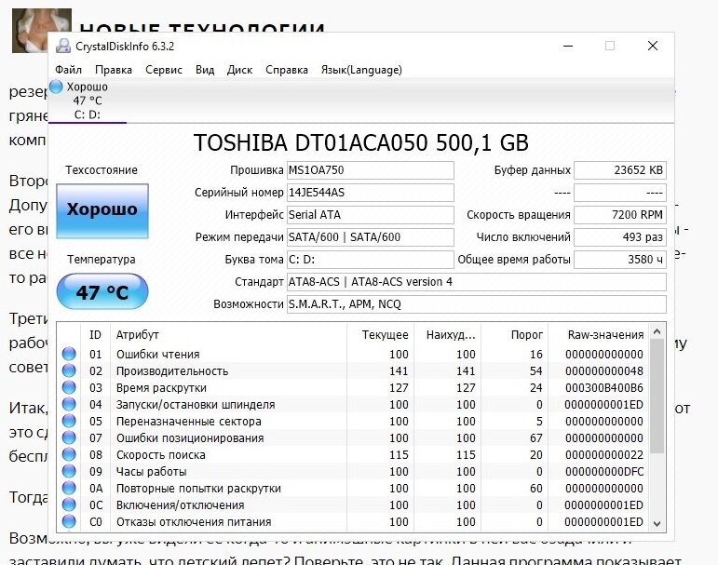This screenshot has height=565, width=718.
Task: Click scroll down arrow in attribute list
Action: click(657, 524)
